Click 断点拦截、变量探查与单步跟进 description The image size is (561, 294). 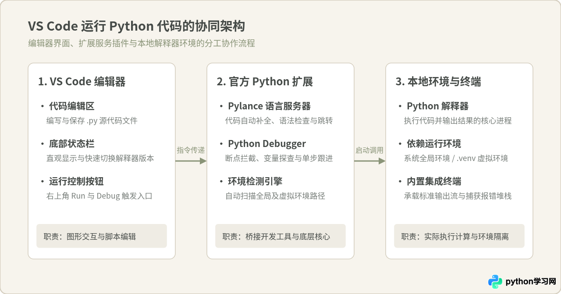(x=279, y=158)
